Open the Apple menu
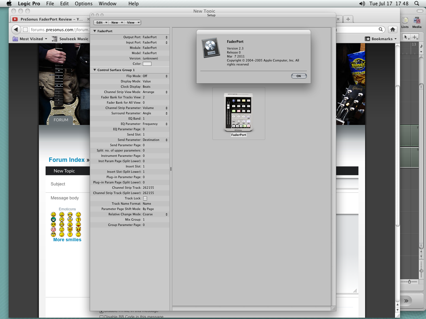 pyautogui.click(x=9, y=4)
